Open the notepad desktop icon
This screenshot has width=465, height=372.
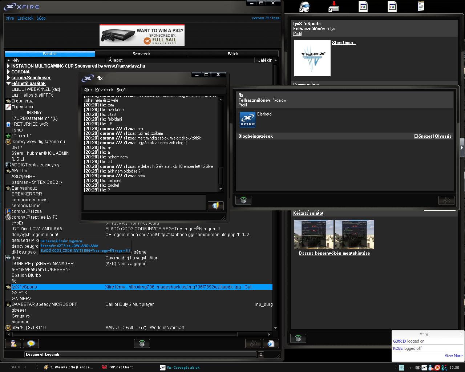coord(421,6)
